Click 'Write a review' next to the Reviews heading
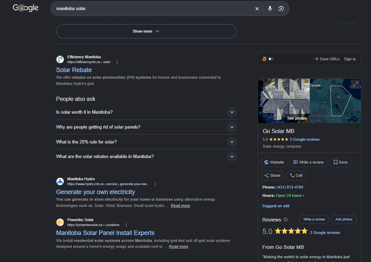Image resolution: width=371 pixels, height=262 pixels. tap(314, 219)
